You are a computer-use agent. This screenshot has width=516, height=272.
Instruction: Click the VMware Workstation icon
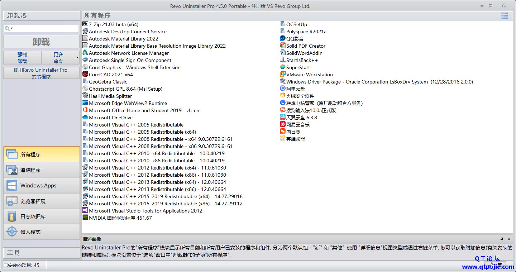[283, 75]
